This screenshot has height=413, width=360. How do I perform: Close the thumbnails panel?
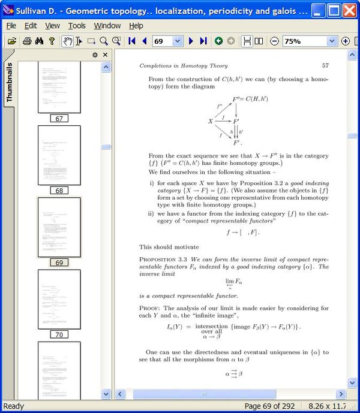(x=105, y=55)
